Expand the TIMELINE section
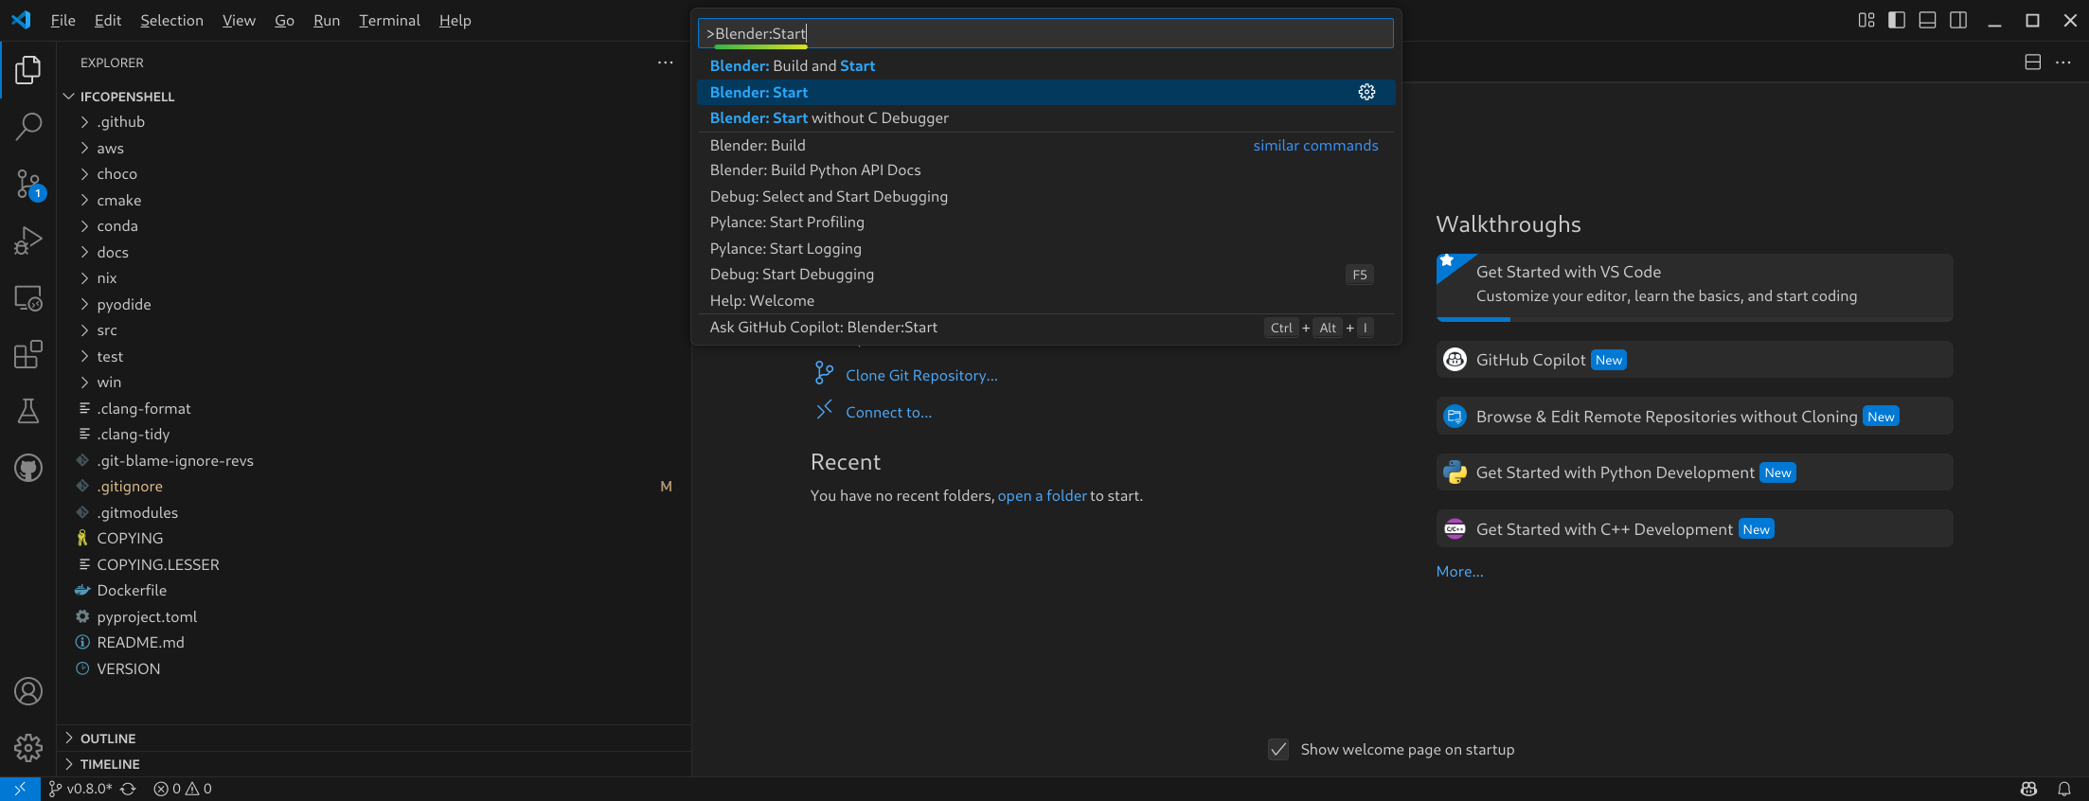 pos(109,764)
